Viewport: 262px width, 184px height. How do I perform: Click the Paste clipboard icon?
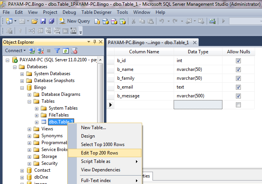151,21
